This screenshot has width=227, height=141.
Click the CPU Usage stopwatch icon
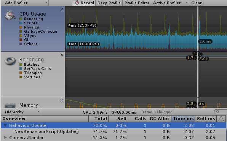pyautogui.click(x=10, y=15)
